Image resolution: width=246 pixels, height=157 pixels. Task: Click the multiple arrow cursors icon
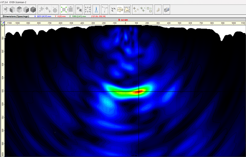113,10
